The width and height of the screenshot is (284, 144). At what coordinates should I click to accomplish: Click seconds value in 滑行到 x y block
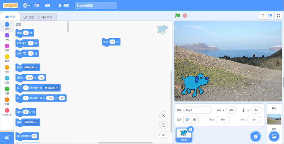pos(26,98)
